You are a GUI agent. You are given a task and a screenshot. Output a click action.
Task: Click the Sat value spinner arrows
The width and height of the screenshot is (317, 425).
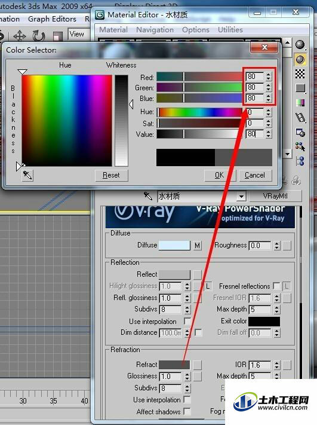pos(268,123)
